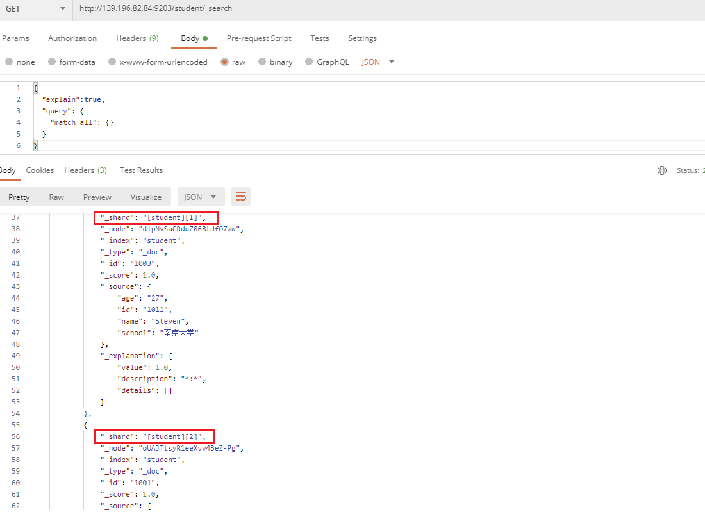705x514 pixels.
Task: Open the Pre-request Script tab
Action: point(259,38)
